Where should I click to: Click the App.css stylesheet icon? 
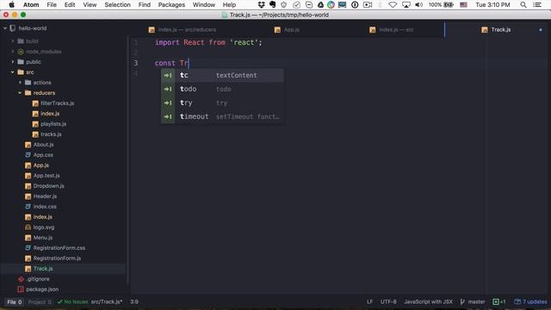pos(28,155)
